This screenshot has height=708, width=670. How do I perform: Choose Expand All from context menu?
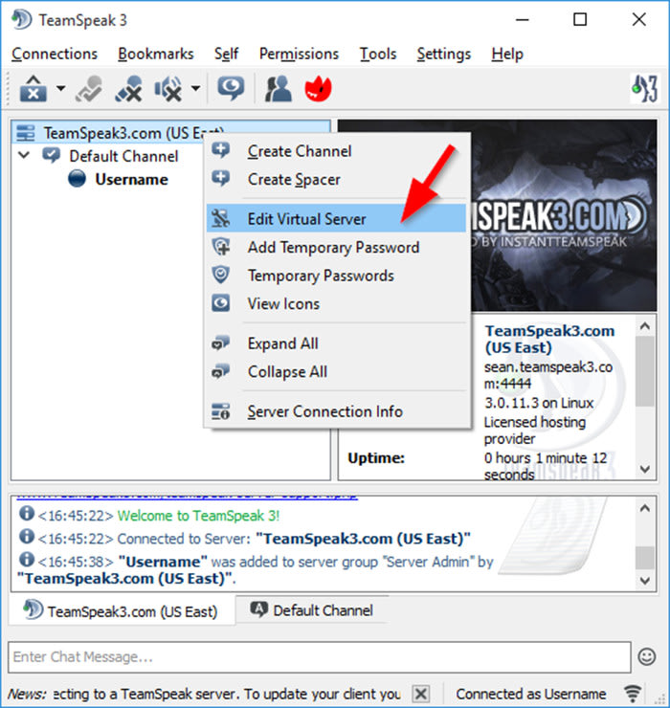(x=336, y=343)
